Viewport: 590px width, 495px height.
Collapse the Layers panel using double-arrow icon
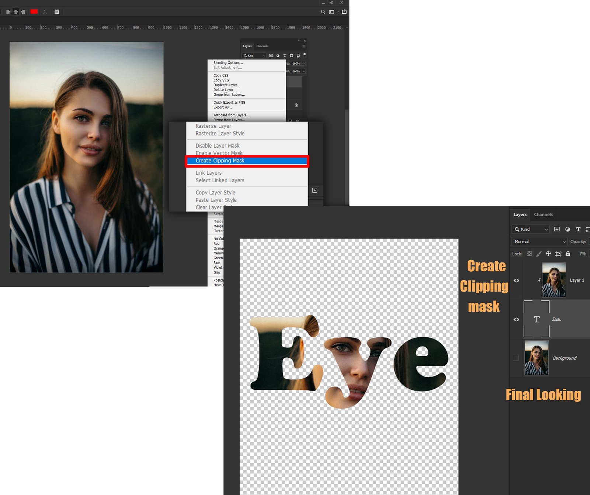(299, 41)
